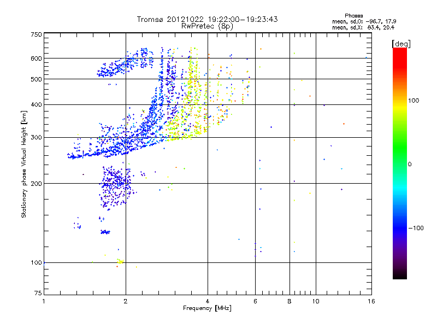
Task: Click 'mean, sd,O: -96.7, 17.9' text
Action: pyautogui.click(x=364, y=21)
